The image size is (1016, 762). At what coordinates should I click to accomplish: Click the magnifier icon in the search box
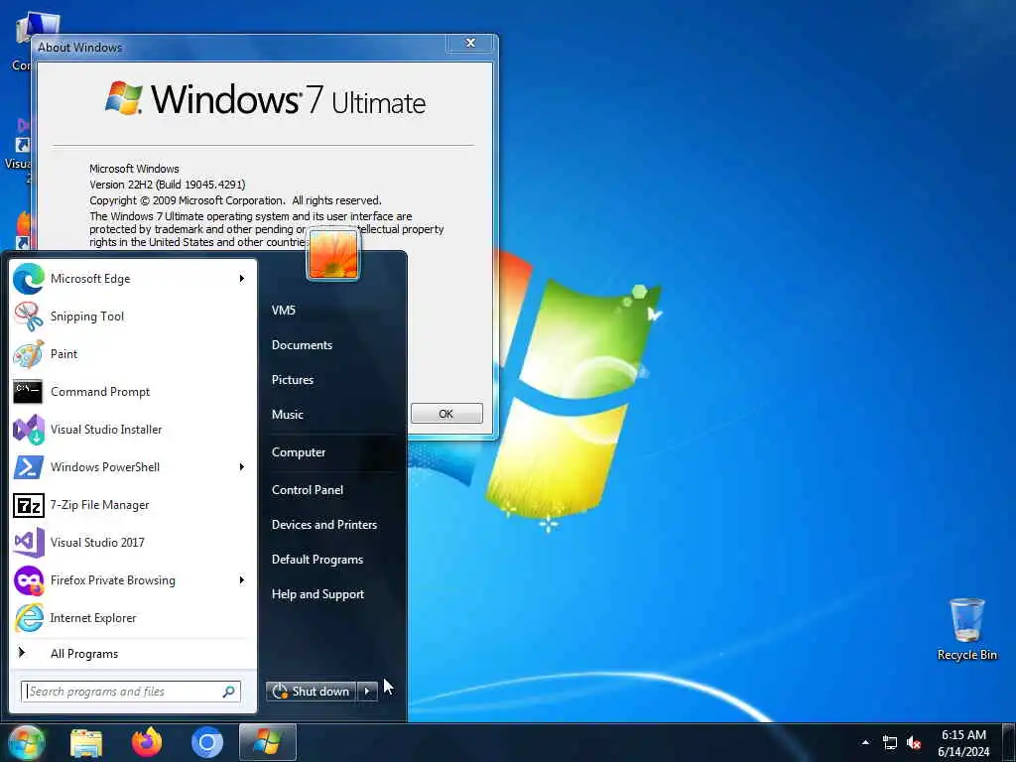pyautogui.click(x=229, y=692)
